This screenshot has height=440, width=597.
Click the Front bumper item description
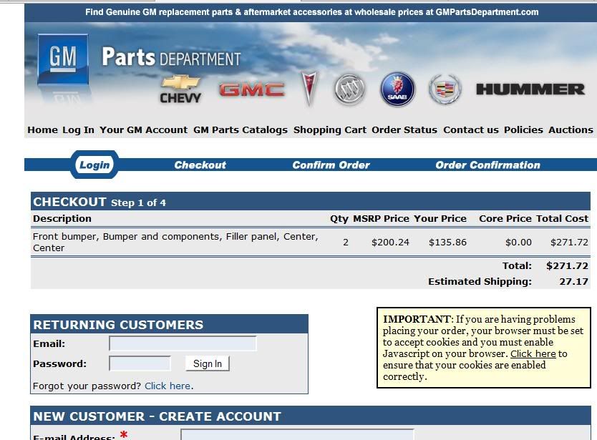pyautogui.click(x=175, y=242)
